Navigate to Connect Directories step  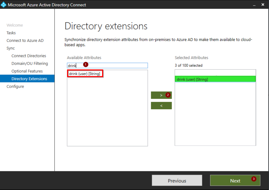(x=29, y=56)
